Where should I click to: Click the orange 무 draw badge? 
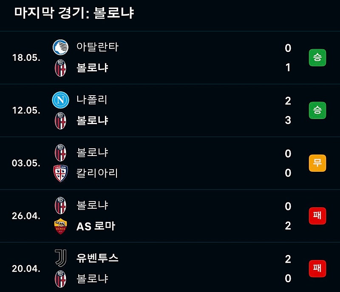[x=317, y=163]
